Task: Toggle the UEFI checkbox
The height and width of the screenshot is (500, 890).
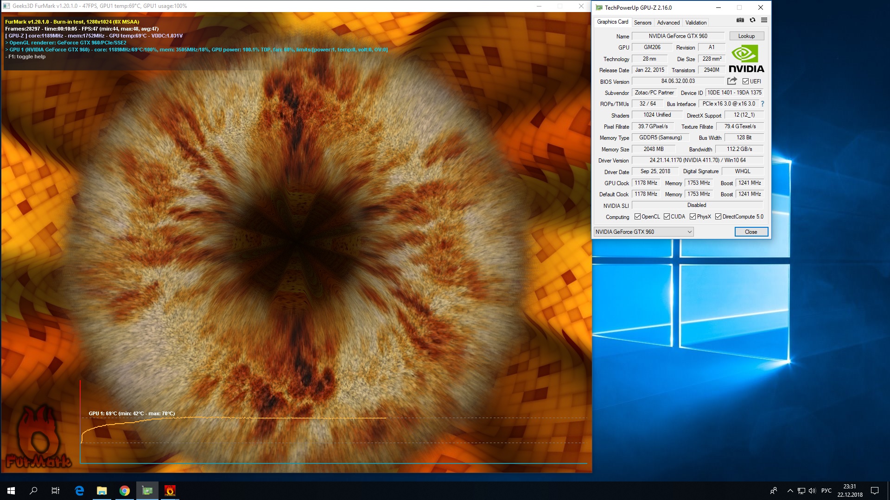Action: click(745, 81)
